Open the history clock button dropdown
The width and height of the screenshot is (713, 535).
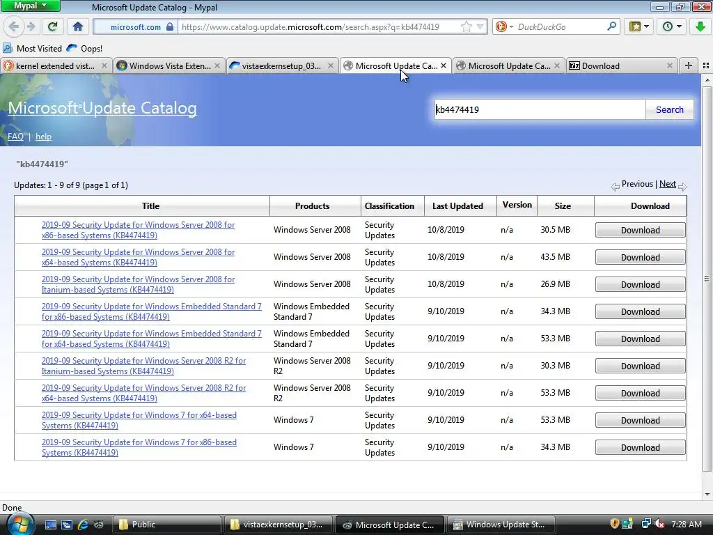(672, 26)
